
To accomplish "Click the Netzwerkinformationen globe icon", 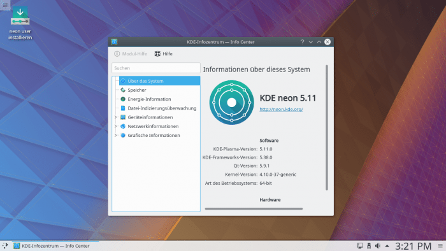I will tap(123, 126).
